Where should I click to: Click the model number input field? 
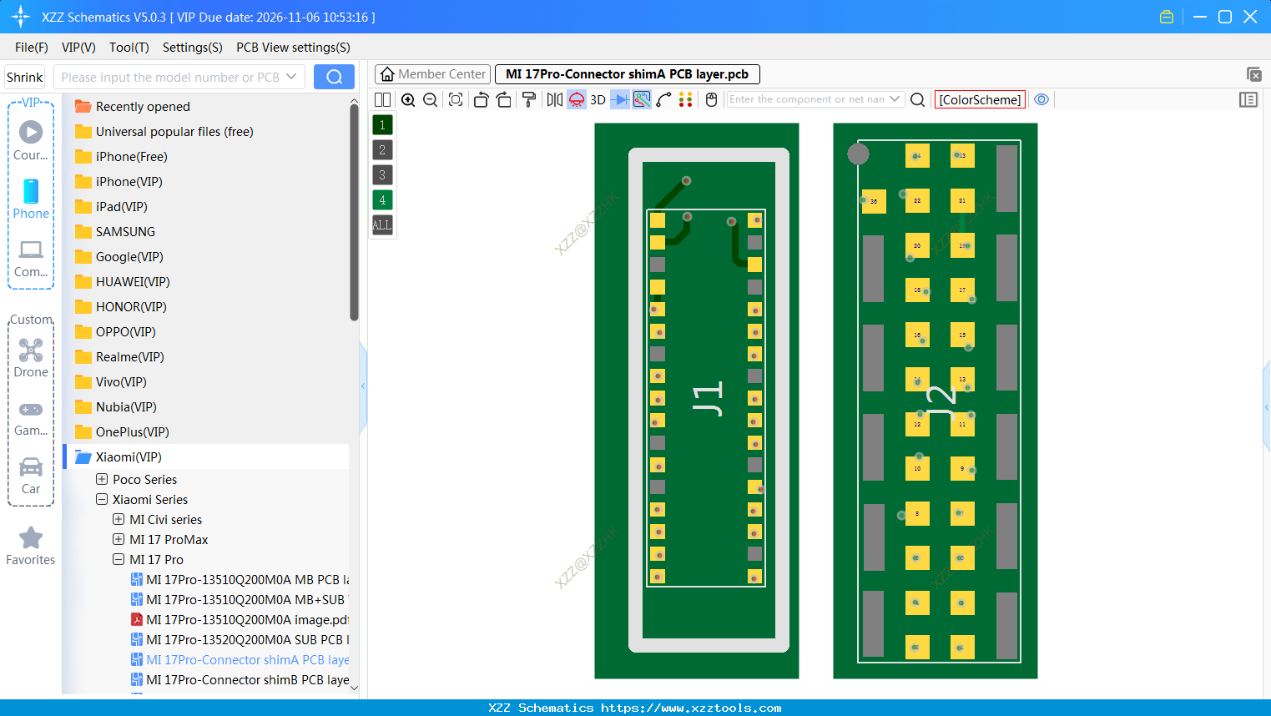(x=169, y=77)
